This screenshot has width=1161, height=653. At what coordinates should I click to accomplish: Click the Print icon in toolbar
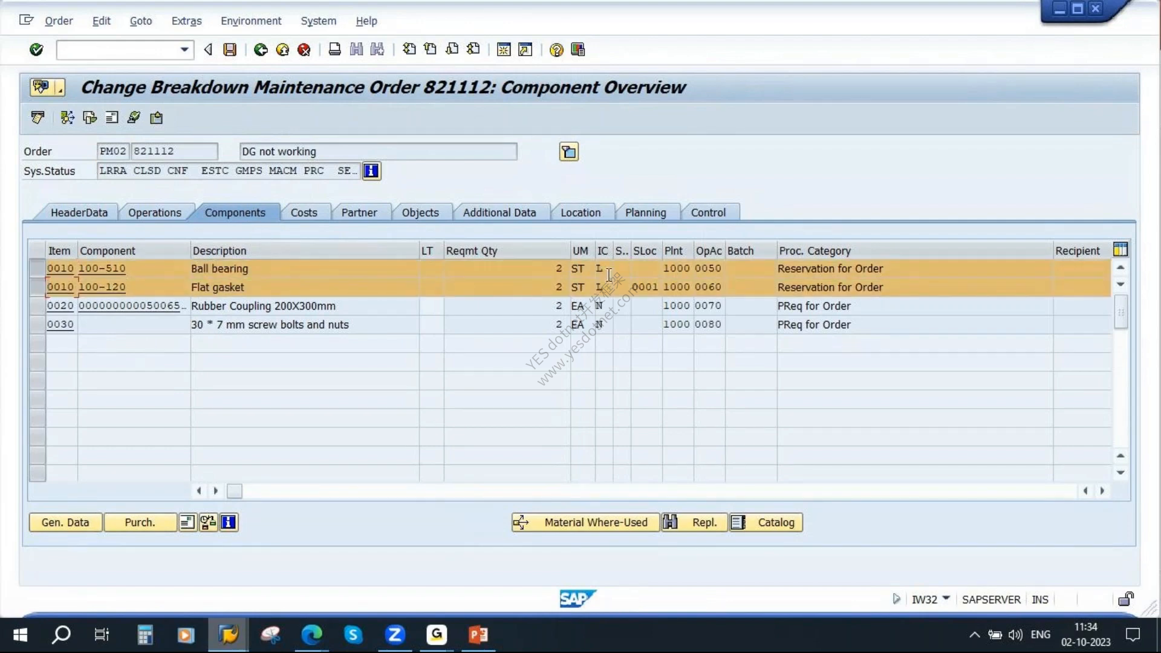334,50
